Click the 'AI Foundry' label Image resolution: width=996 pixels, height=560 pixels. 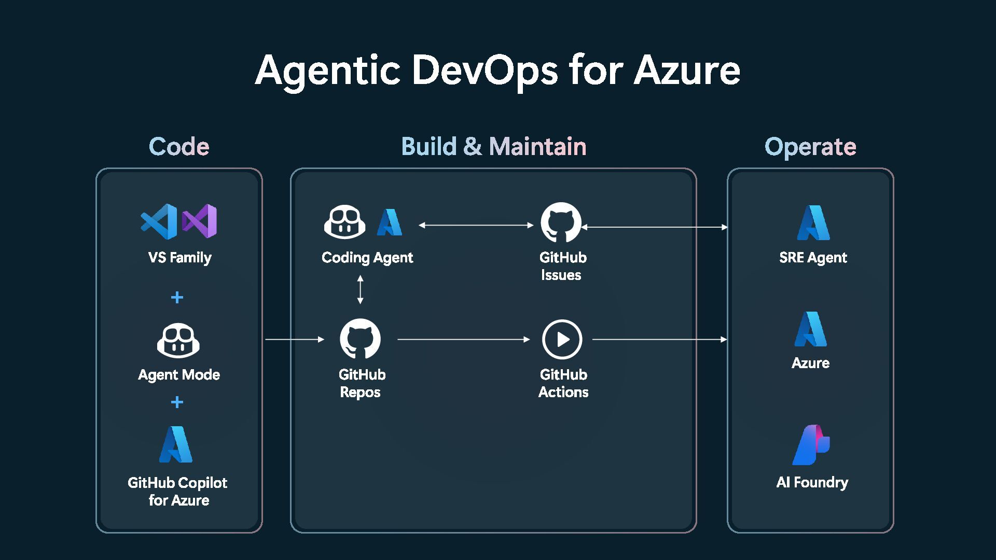[812, 483]
